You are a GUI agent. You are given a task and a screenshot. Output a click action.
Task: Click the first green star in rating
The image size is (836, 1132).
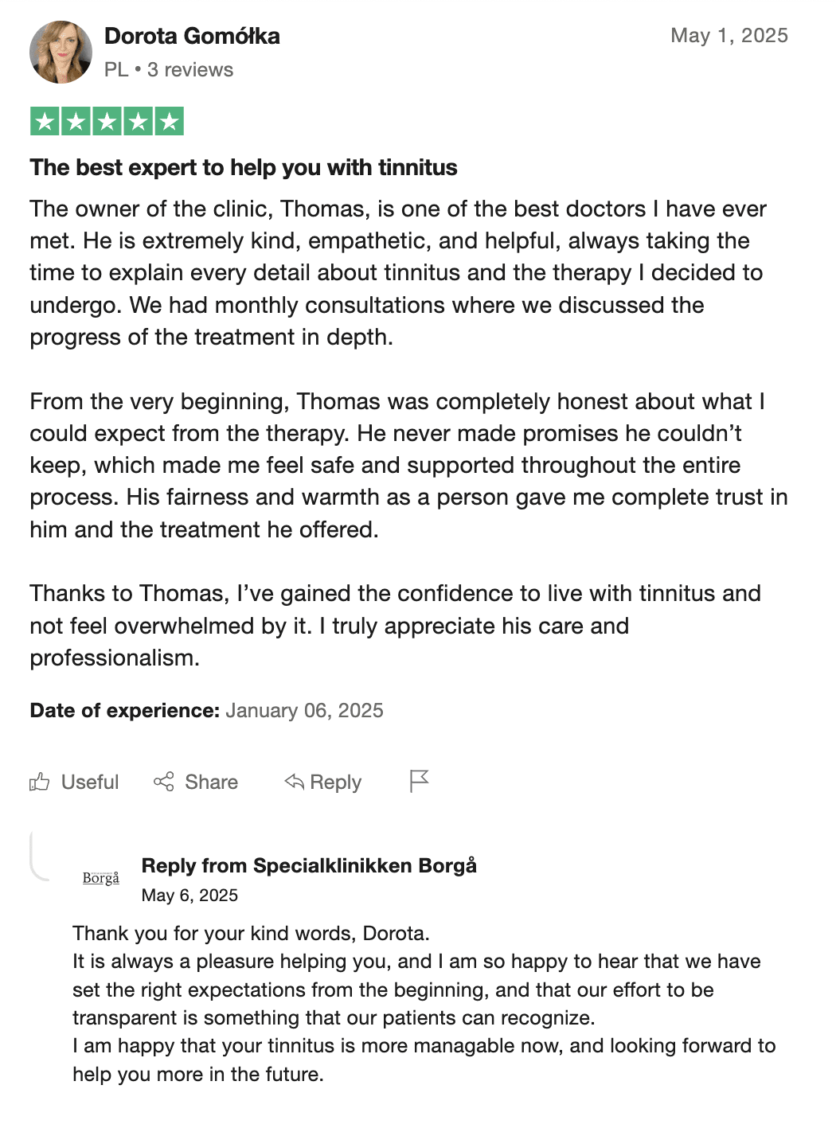tap(45, 122)
